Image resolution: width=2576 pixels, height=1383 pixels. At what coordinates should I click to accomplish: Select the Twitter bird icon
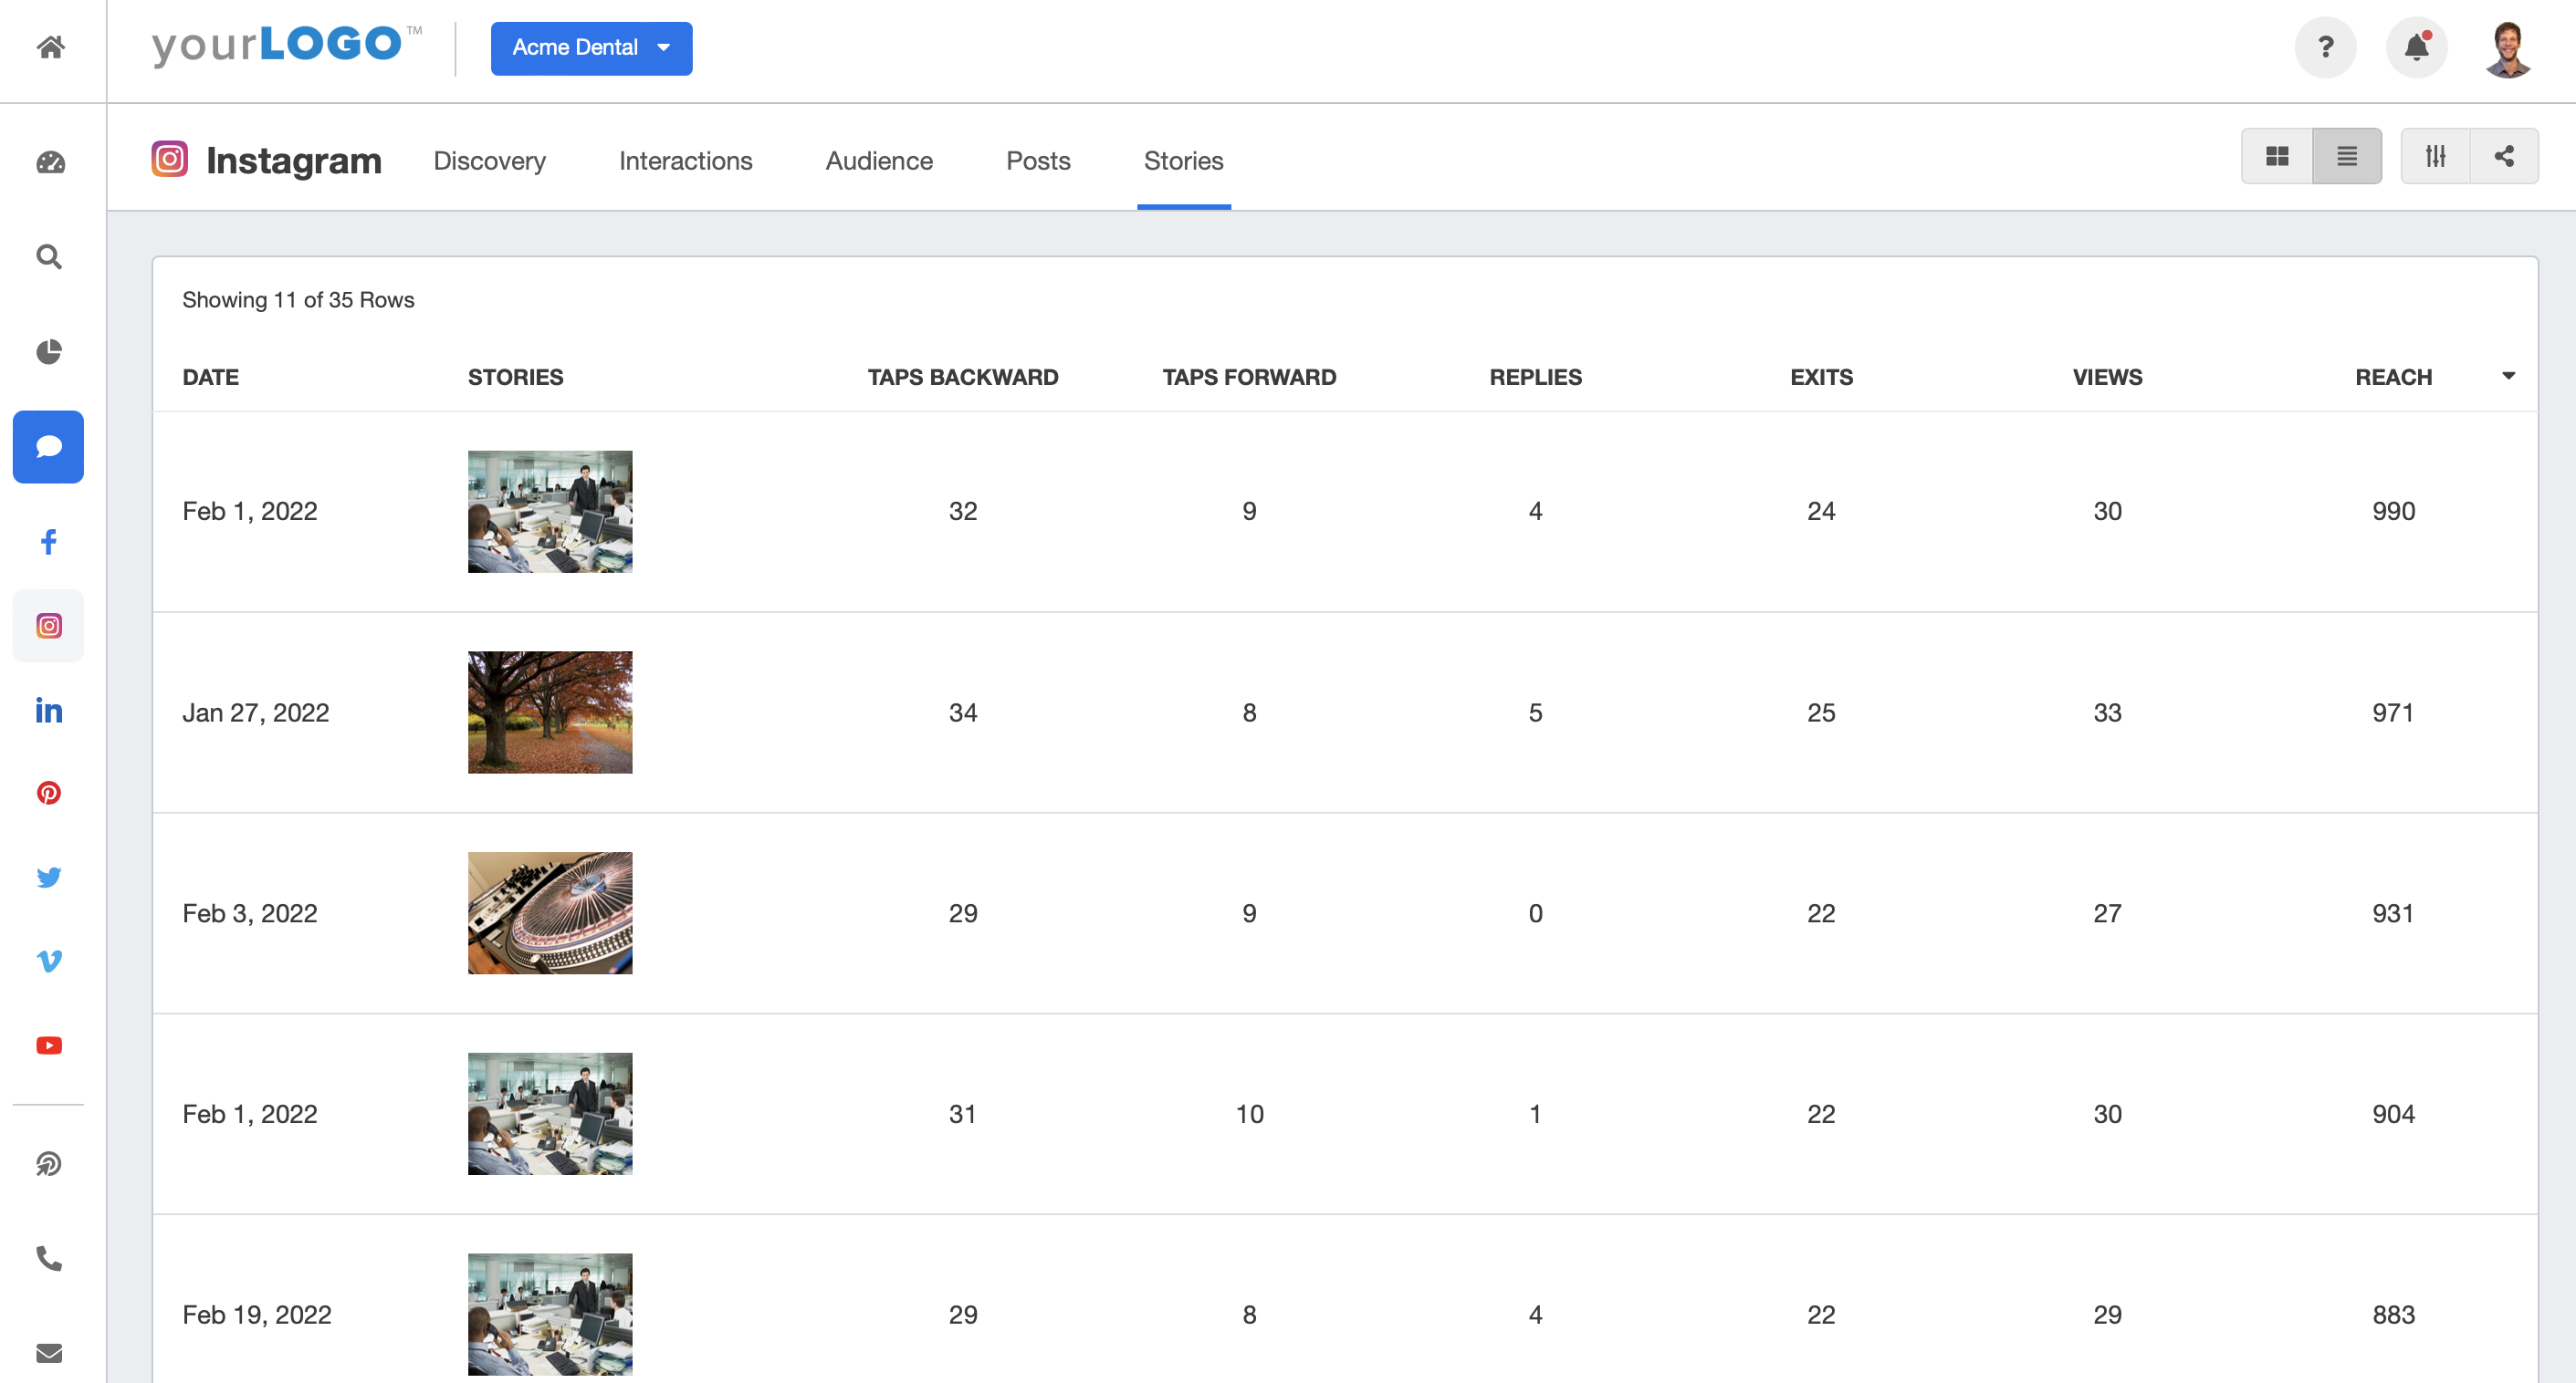48,878
